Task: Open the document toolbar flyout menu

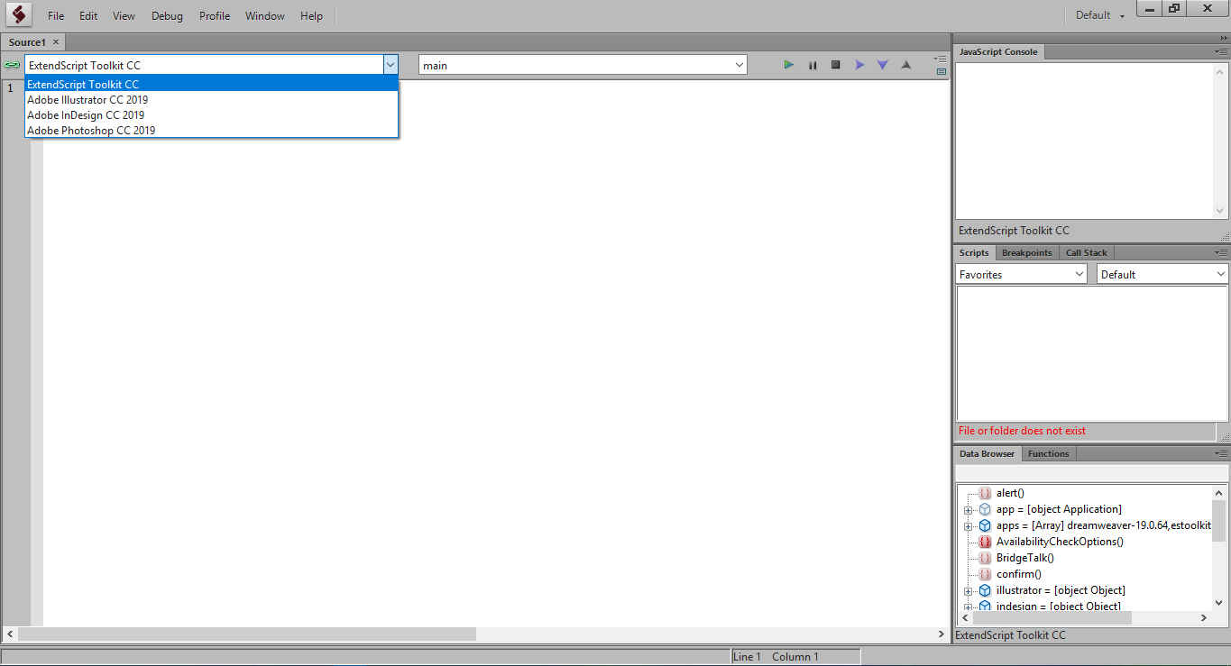Action: point(941,59)
